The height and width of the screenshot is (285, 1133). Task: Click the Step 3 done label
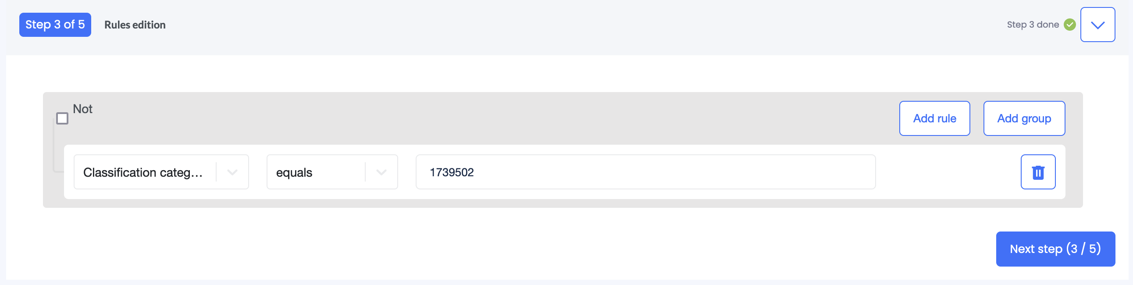tap(1033, 25)
